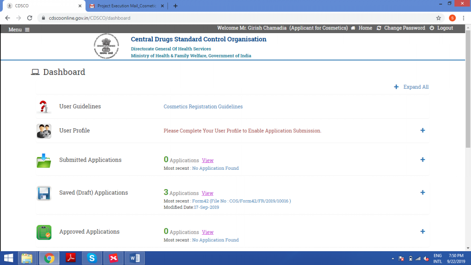Click the address bar URL

[x=90, y=18]
